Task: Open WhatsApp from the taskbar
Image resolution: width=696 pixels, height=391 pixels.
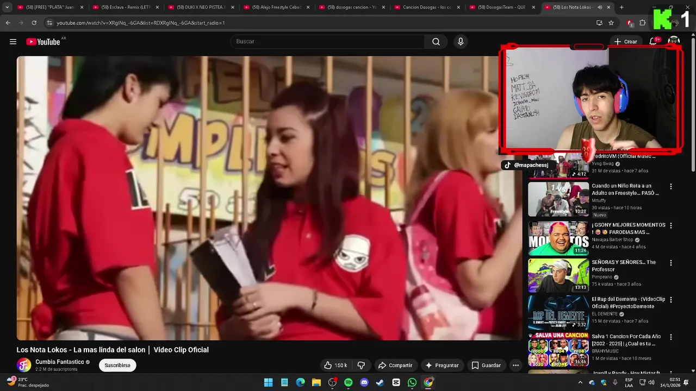Action: [412, 382]
